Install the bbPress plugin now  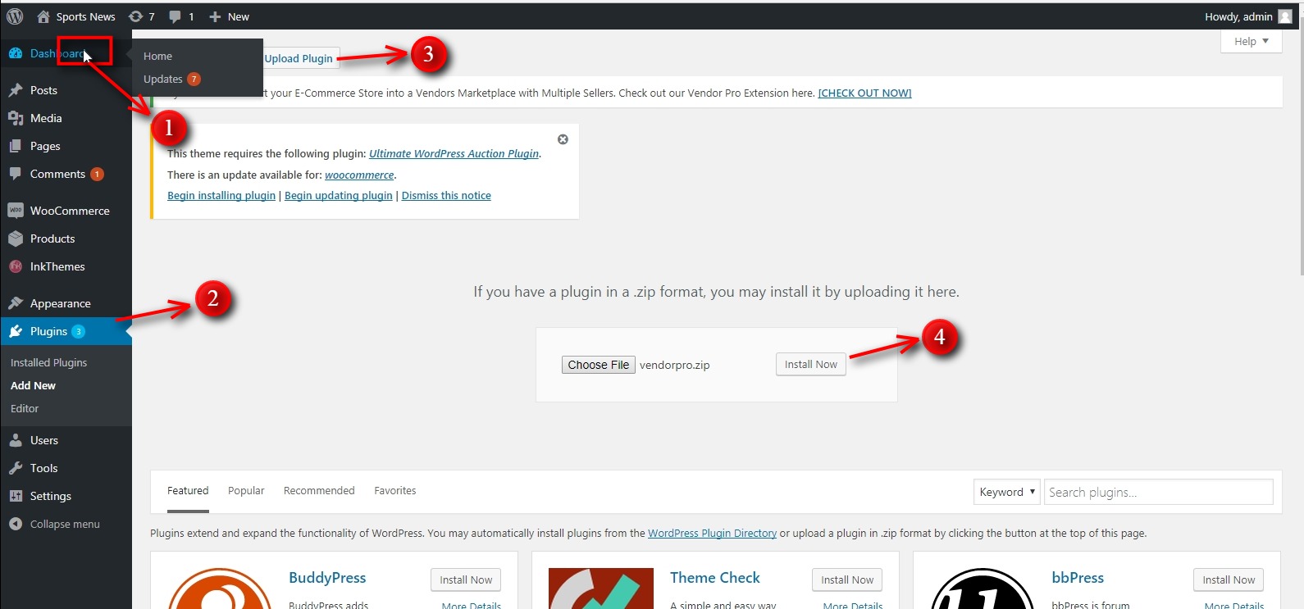tap(1229, 579)
